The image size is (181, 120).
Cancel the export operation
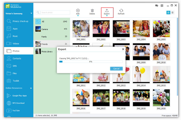point(116,68)
